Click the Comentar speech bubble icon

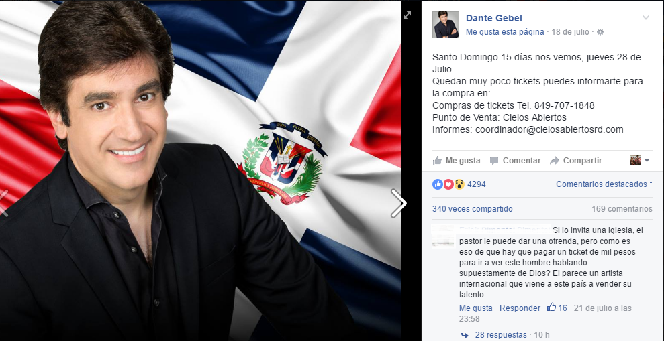click(x=493, y=161)
